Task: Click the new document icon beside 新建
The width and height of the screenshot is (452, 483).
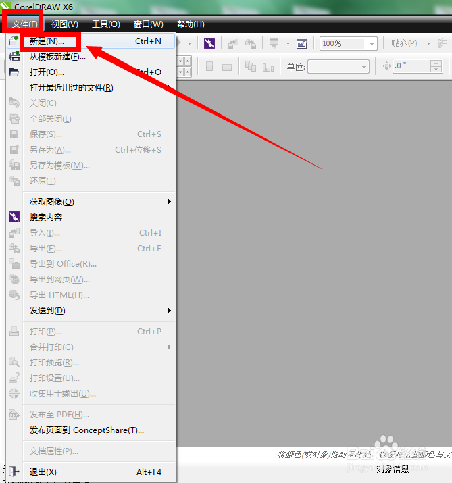Action: (x=14, y=41)
